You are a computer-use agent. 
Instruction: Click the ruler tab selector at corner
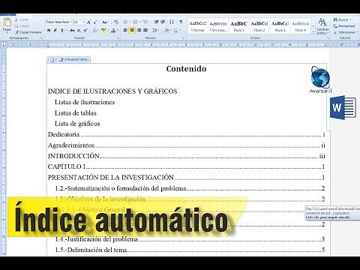coord(4,45)
